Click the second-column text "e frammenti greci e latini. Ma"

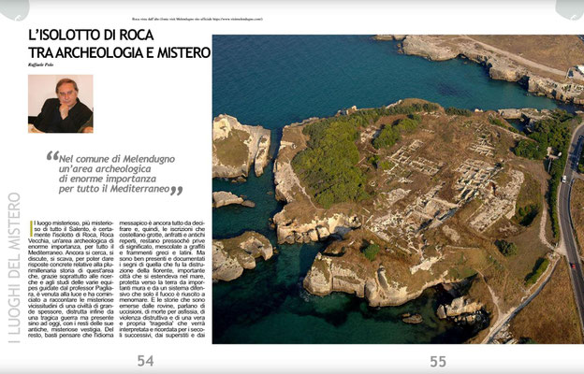pyautogui.click(x=162, y=252)
